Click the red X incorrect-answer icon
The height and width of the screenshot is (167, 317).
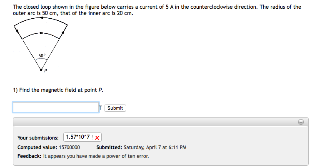pos(97,138)
